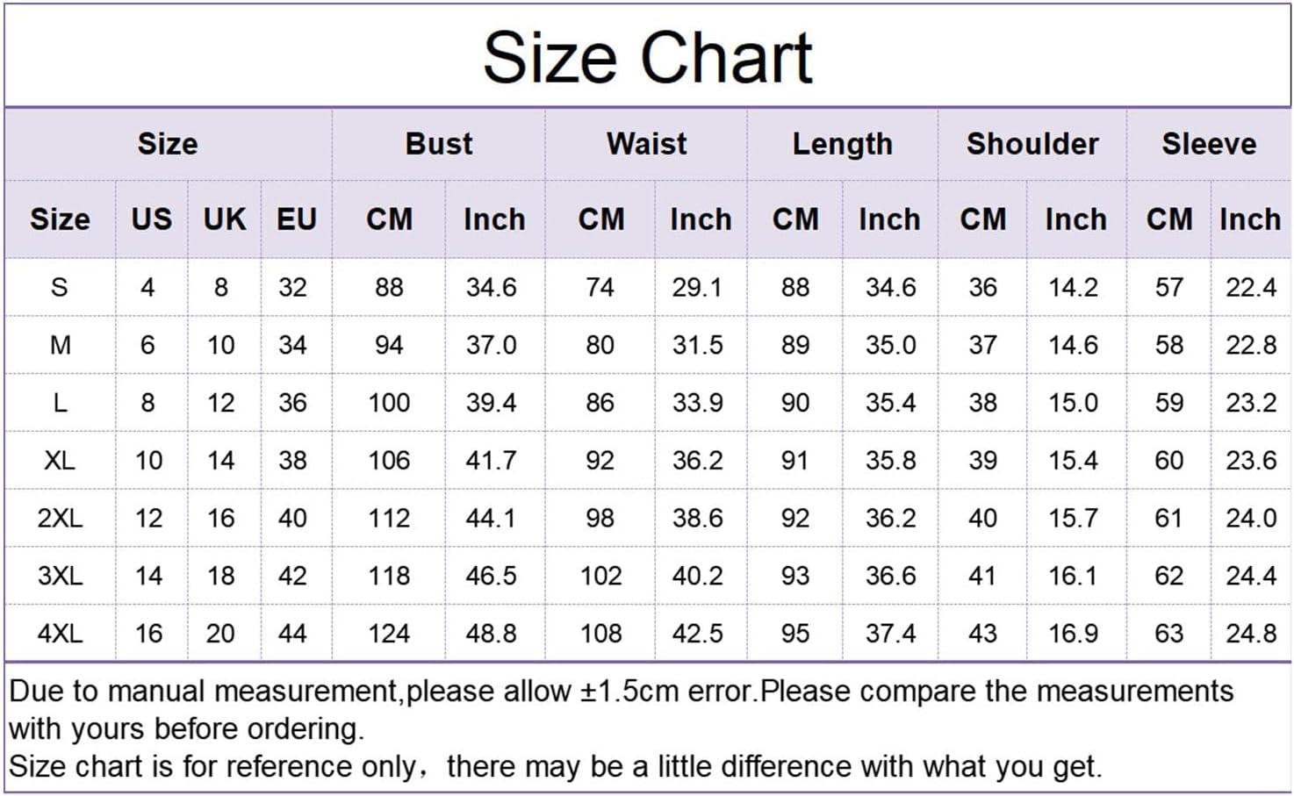
Task: Click the Shoulder column header
Action: 1032,144
